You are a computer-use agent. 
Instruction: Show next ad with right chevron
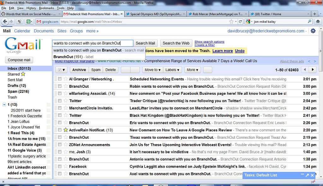click(315, 61)
